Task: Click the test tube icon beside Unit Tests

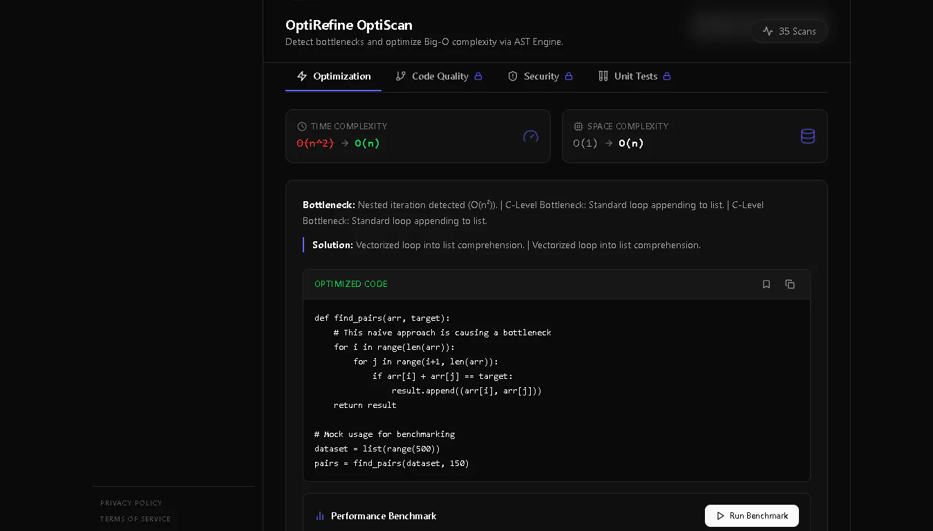Action: [603, 76]
